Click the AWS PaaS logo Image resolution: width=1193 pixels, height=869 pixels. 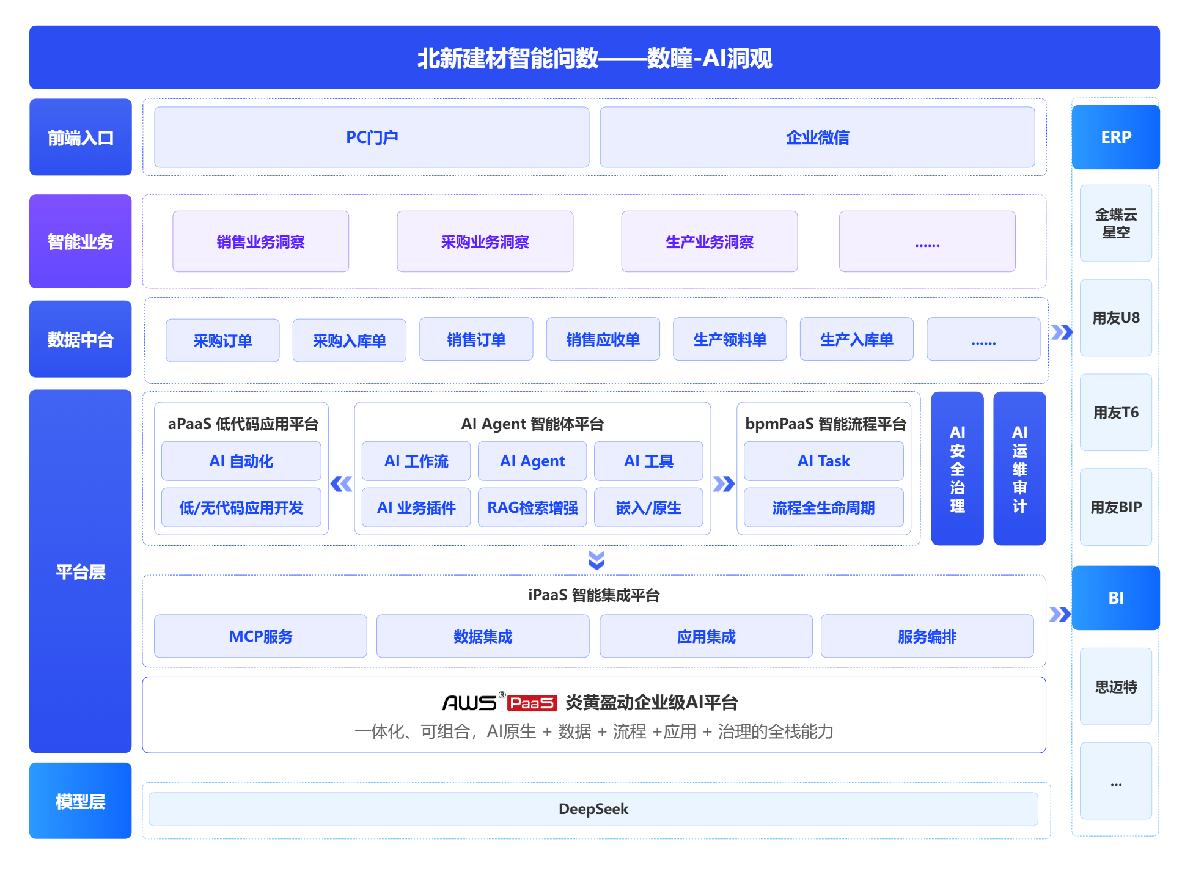click(x=499, y=702)
